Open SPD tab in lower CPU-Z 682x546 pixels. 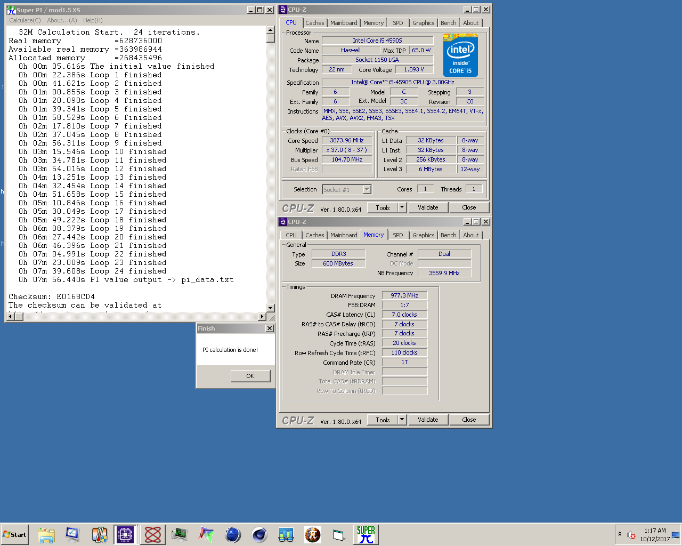pos(398,235)
